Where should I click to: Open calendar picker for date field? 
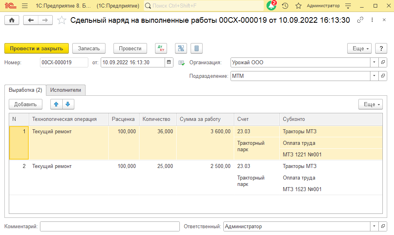pyautogui.click(x=169, y=62)
